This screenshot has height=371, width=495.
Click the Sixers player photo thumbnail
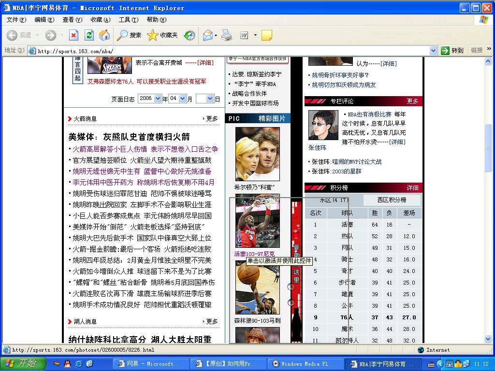pyautogui.click(x=110, y=65)
